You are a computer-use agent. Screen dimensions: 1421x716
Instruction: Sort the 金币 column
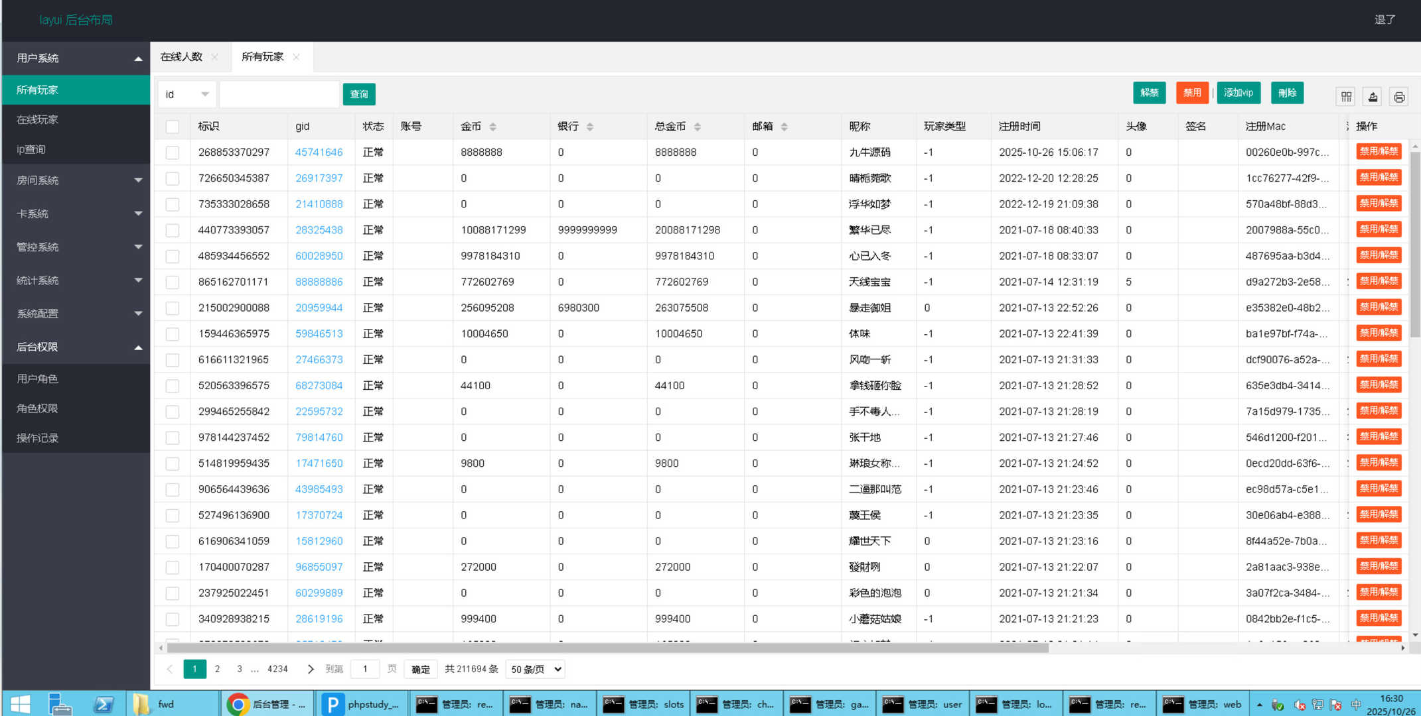tap(492, 127)
